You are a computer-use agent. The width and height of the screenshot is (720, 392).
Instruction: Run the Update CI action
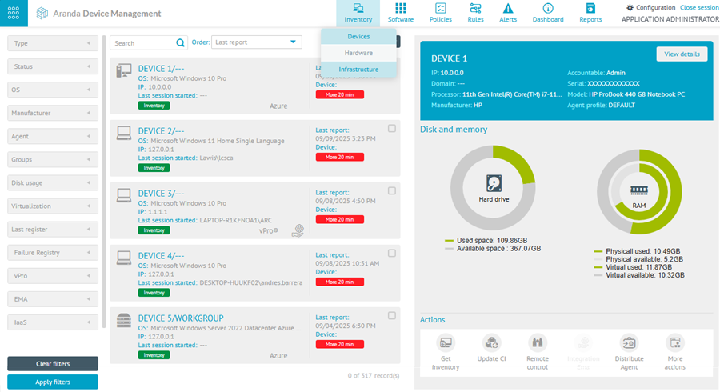coord(491,343)
